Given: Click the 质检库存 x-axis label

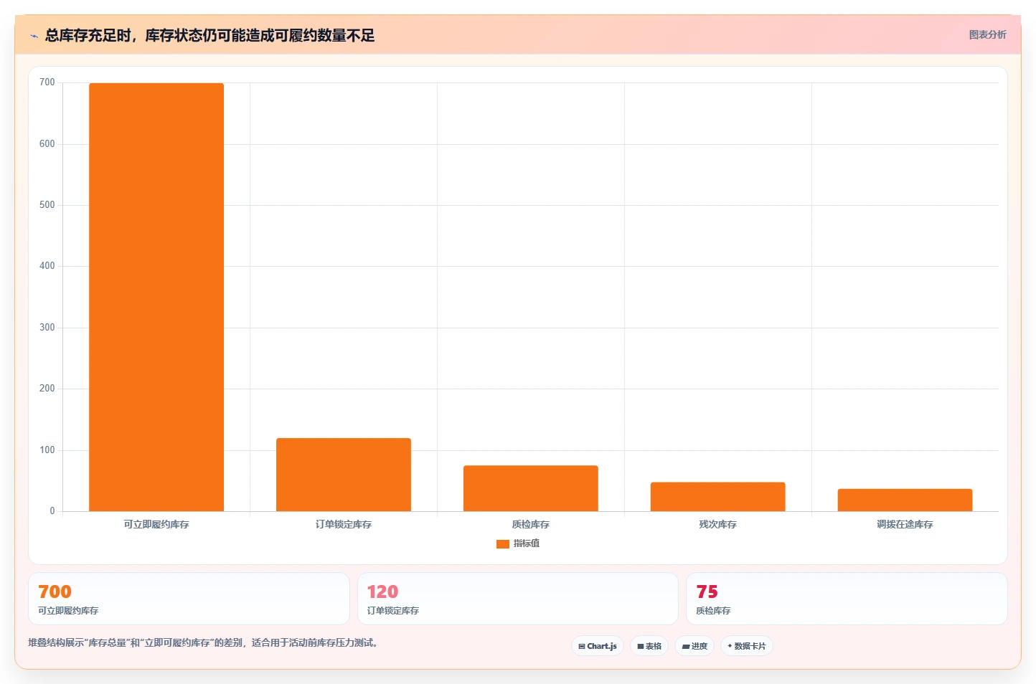Looking at the screenshot, I should (x=531, y=524).
